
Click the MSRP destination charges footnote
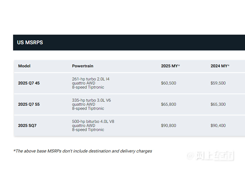[83, 151]
